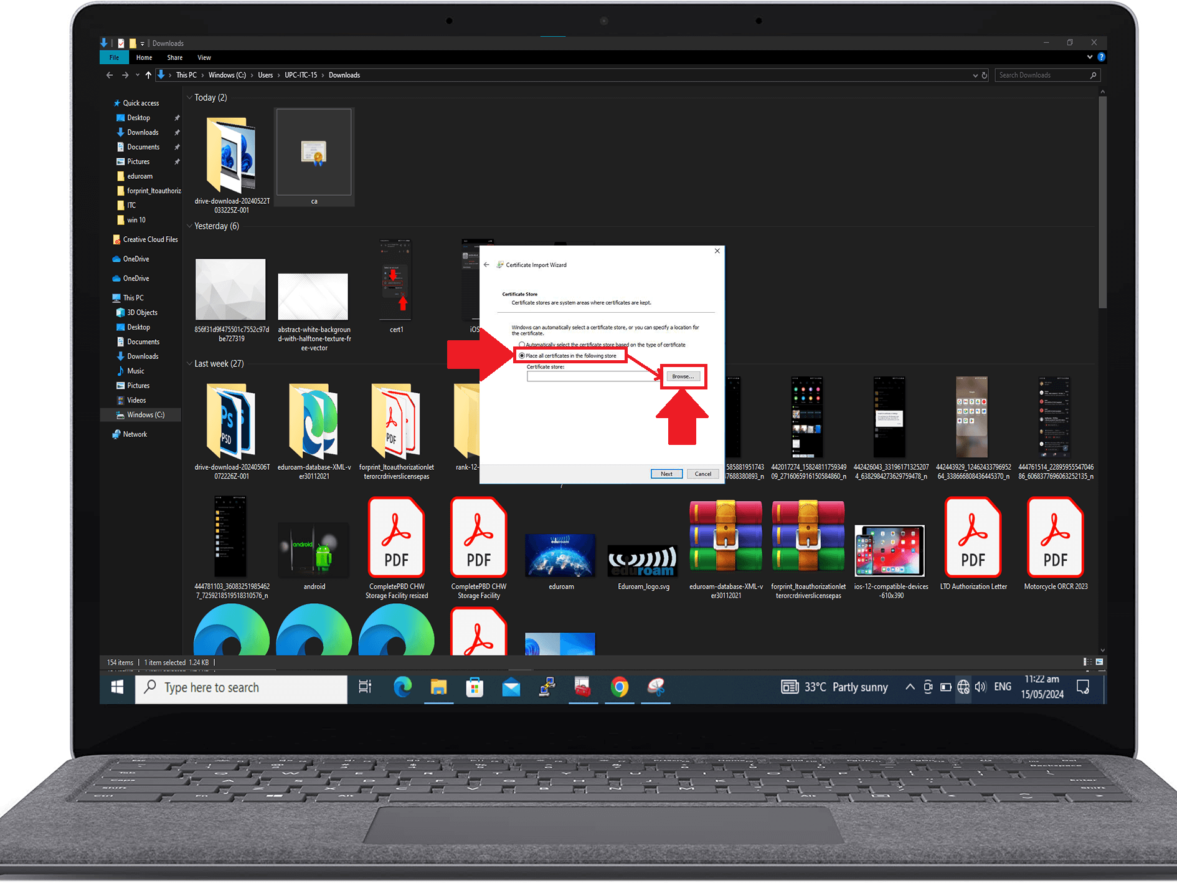The image size is (1177, 883).
Task: Navigate back in File Explorer
Action: (110, 75)
